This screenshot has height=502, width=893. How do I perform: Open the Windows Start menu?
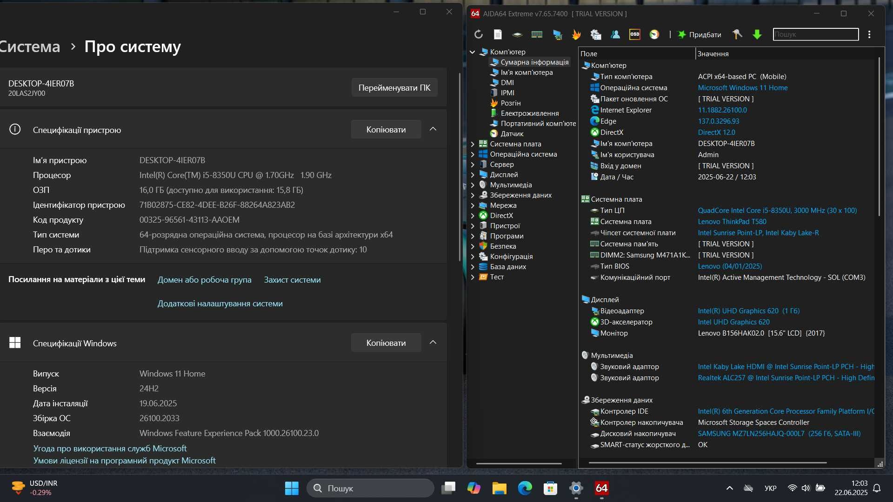coord(292,488)
